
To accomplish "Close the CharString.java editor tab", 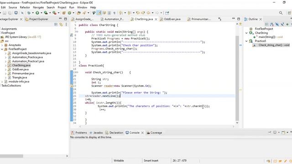I will coord(156,19).
